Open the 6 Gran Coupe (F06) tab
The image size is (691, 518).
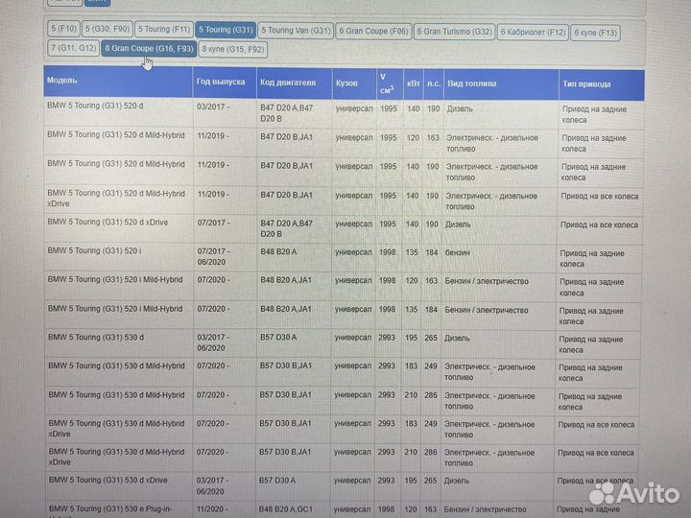pyautogui.click(x=373, y=31)
